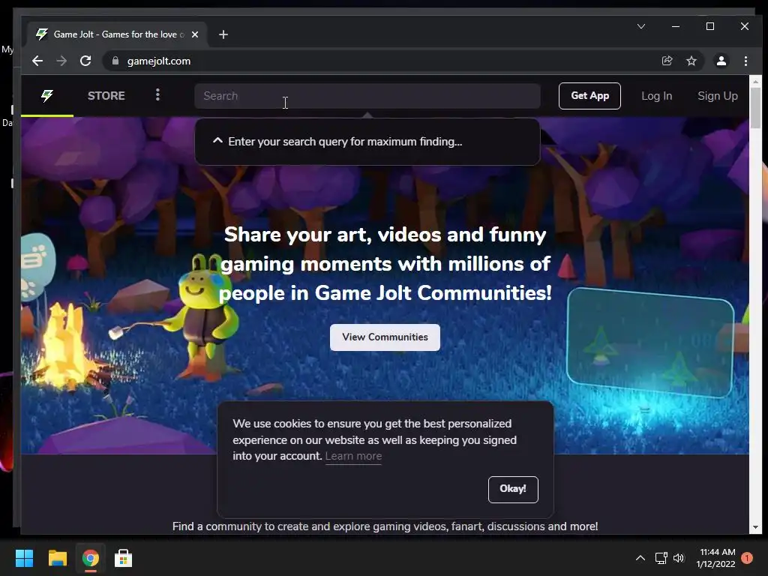Click the browser forward arrow
This screenshot has height=576, width=768.
coord(61,61)
